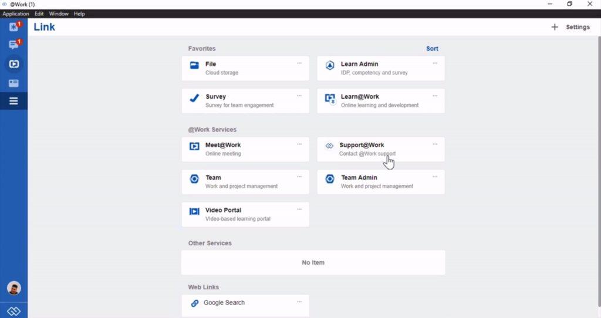Open the Application menu
Image resolution: width=601 pixels, height=318 pixels.
click(16, 13)
